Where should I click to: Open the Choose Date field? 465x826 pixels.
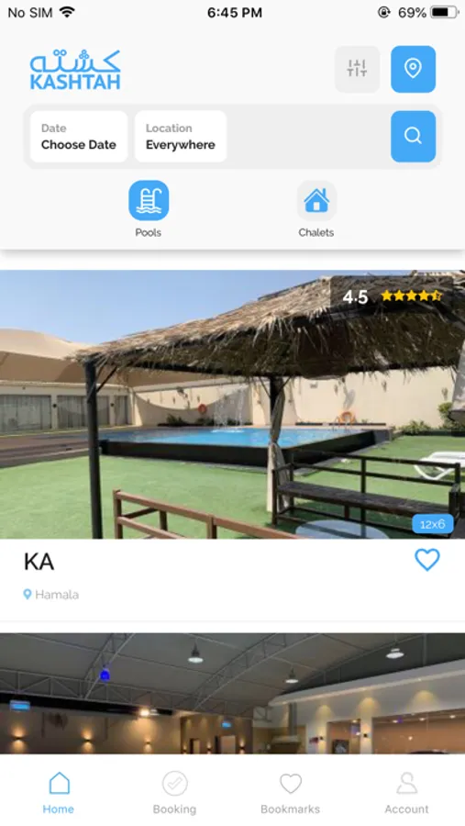click(79, 137)
